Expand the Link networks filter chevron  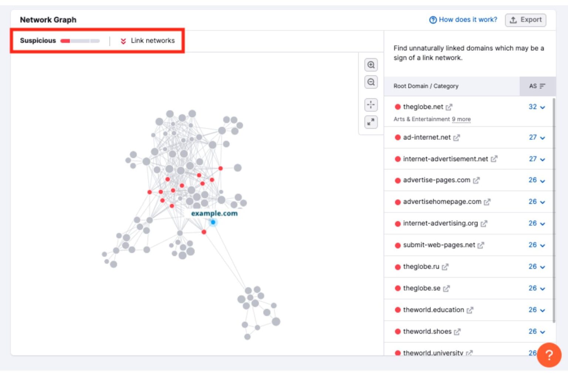(x=123, y=41)
